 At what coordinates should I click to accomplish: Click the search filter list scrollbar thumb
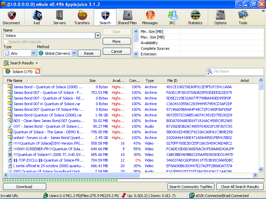136,38
